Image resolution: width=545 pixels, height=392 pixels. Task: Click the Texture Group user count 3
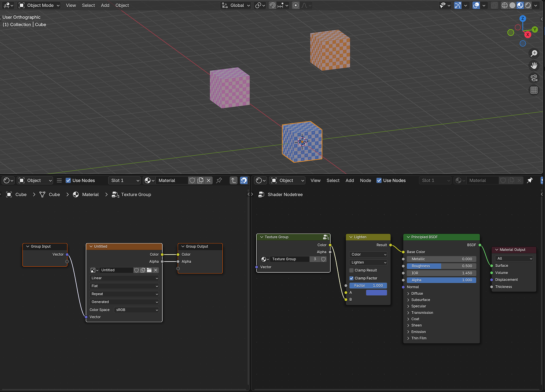tap(315, 259)
